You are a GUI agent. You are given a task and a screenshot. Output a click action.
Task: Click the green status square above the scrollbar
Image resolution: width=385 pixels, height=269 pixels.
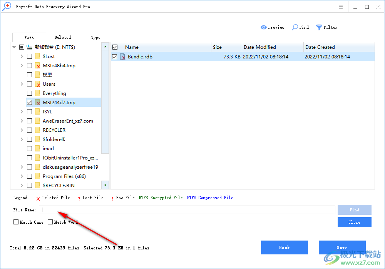pyautogui.click(x=105, y=46)
